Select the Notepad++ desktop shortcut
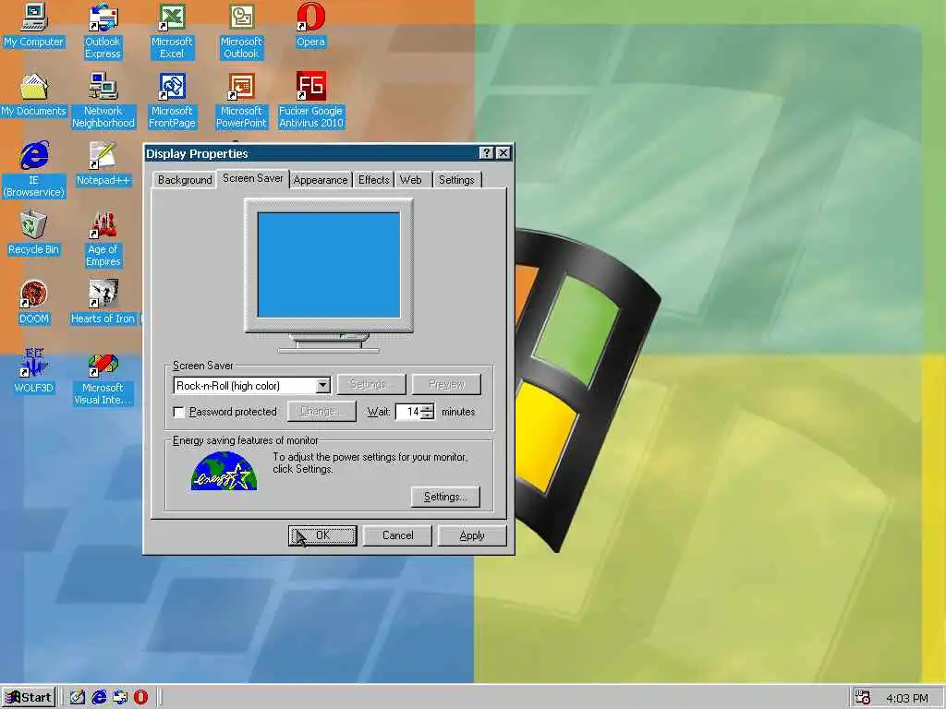946x709 pixels. point(103,164)
